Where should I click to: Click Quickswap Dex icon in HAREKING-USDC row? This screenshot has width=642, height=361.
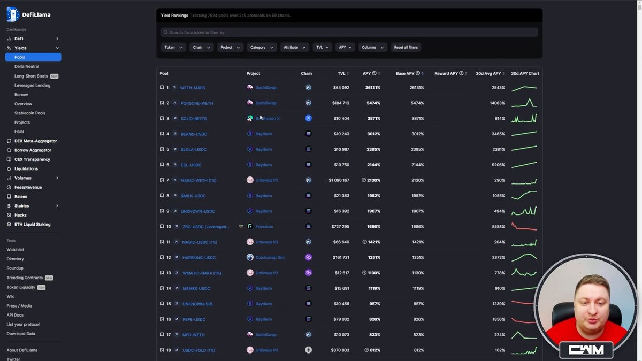pyautogui.click(x=250, y=257)
